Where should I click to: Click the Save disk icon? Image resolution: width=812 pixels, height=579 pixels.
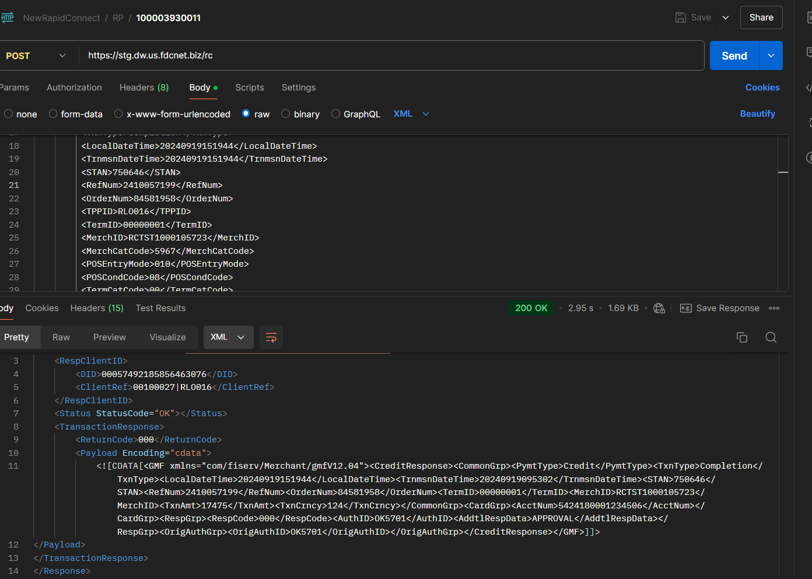point(681,18)
